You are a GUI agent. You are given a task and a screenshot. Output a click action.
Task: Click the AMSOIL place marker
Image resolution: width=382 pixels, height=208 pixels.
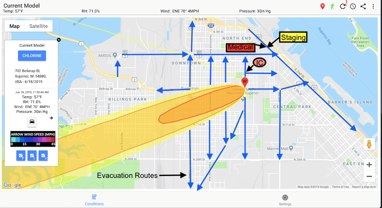click(115, 55)
